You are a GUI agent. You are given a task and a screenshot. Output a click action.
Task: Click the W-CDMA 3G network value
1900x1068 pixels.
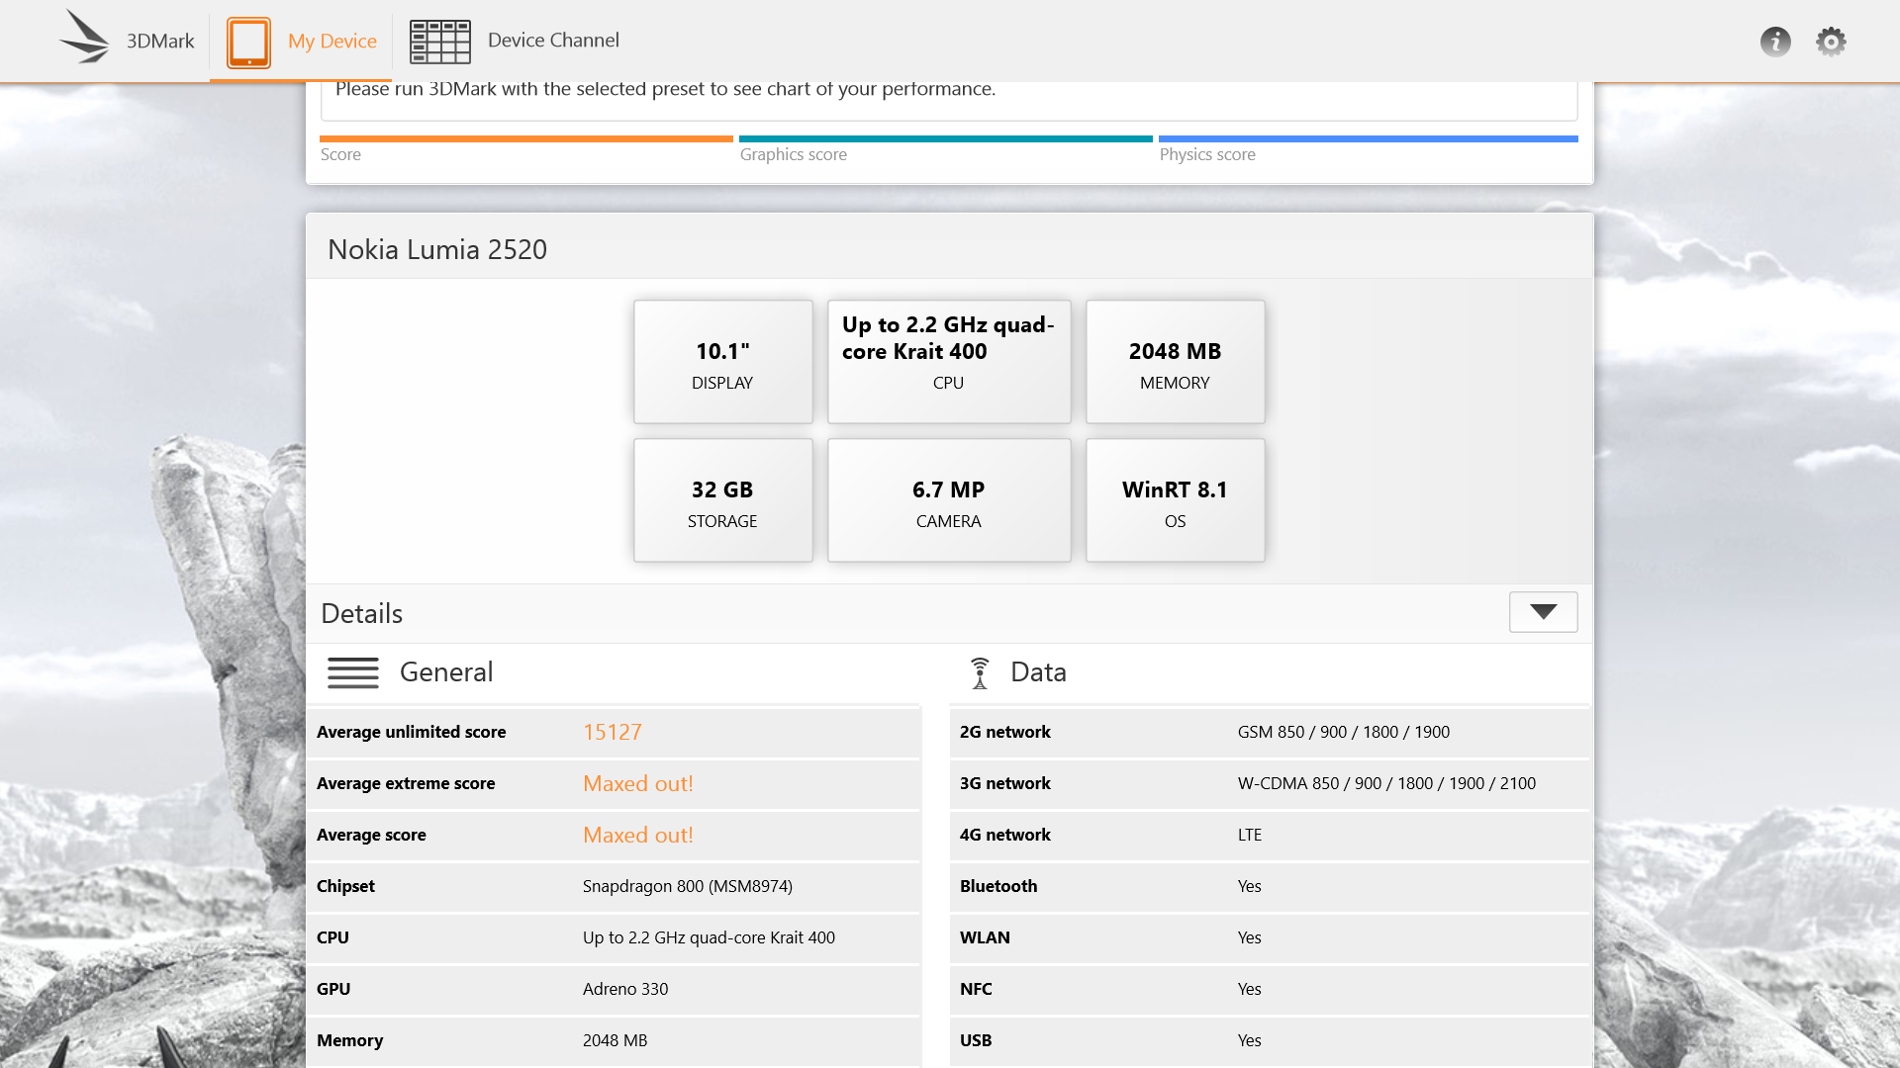click(1386, 783)
